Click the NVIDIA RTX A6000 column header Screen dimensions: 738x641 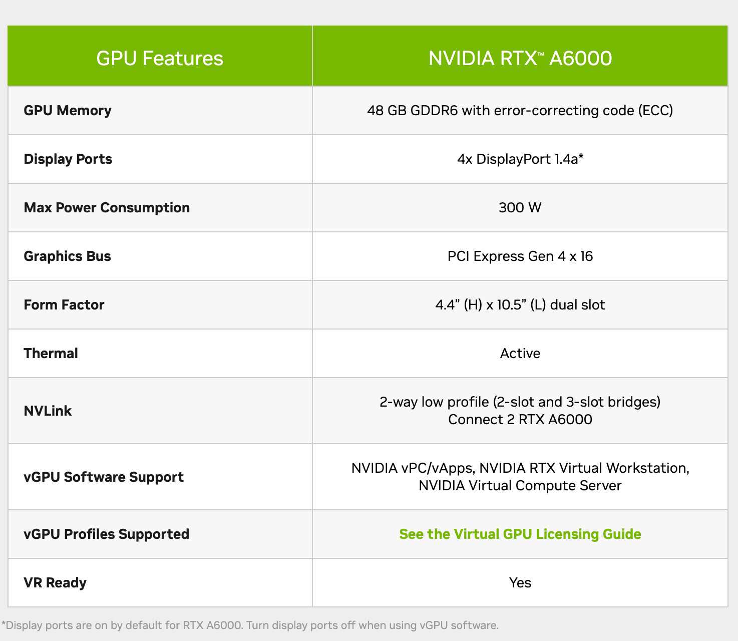click(x=520, y=58)
